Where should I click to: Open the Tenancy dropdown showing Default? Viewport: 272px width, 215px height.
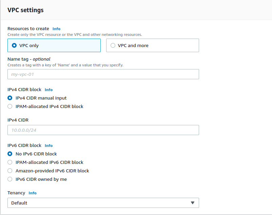pyautogui.click(x=98, y=203)
